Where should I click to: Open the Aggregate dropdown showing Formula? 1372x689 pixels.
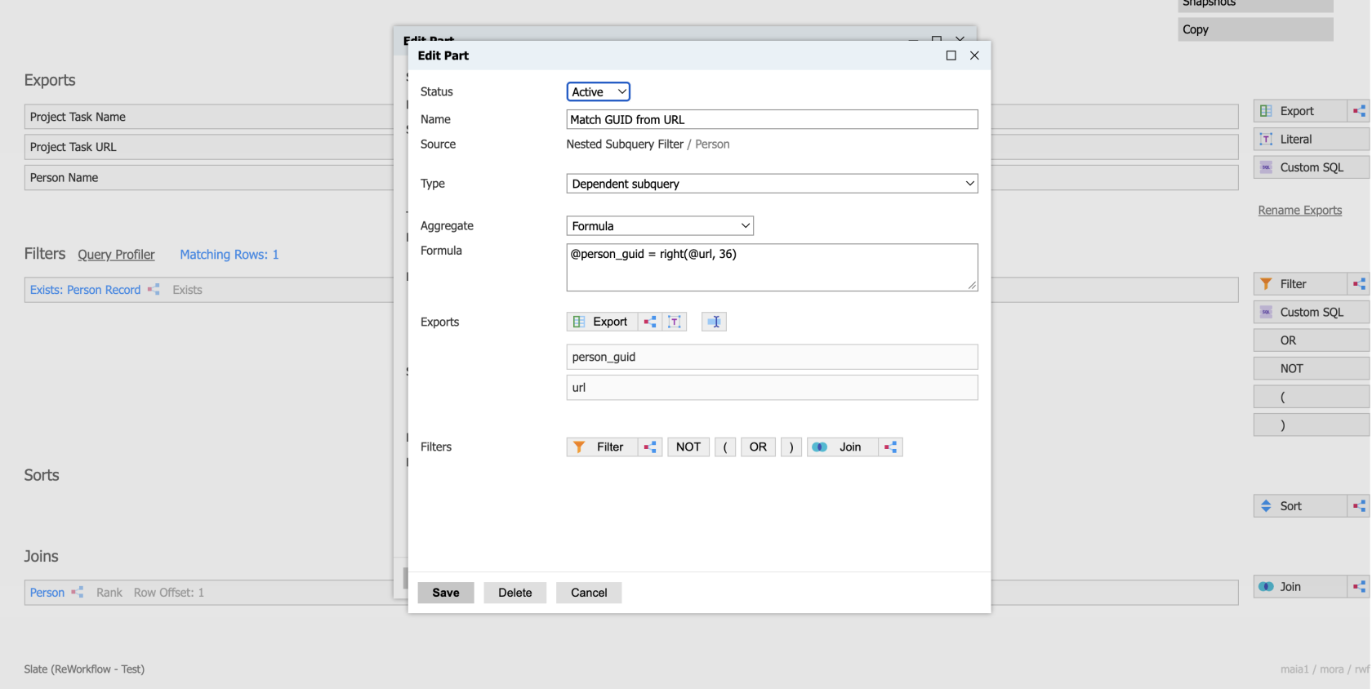point(660,225)
